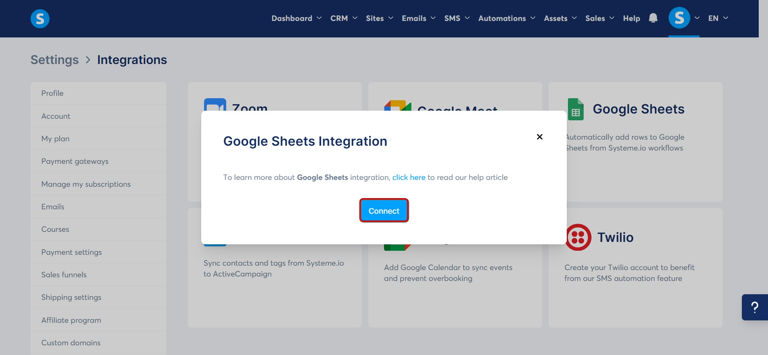Click the Google Sheets card title
Image resolution: width=768 pixels, height=355 pixels.
(x=638, y=109)
